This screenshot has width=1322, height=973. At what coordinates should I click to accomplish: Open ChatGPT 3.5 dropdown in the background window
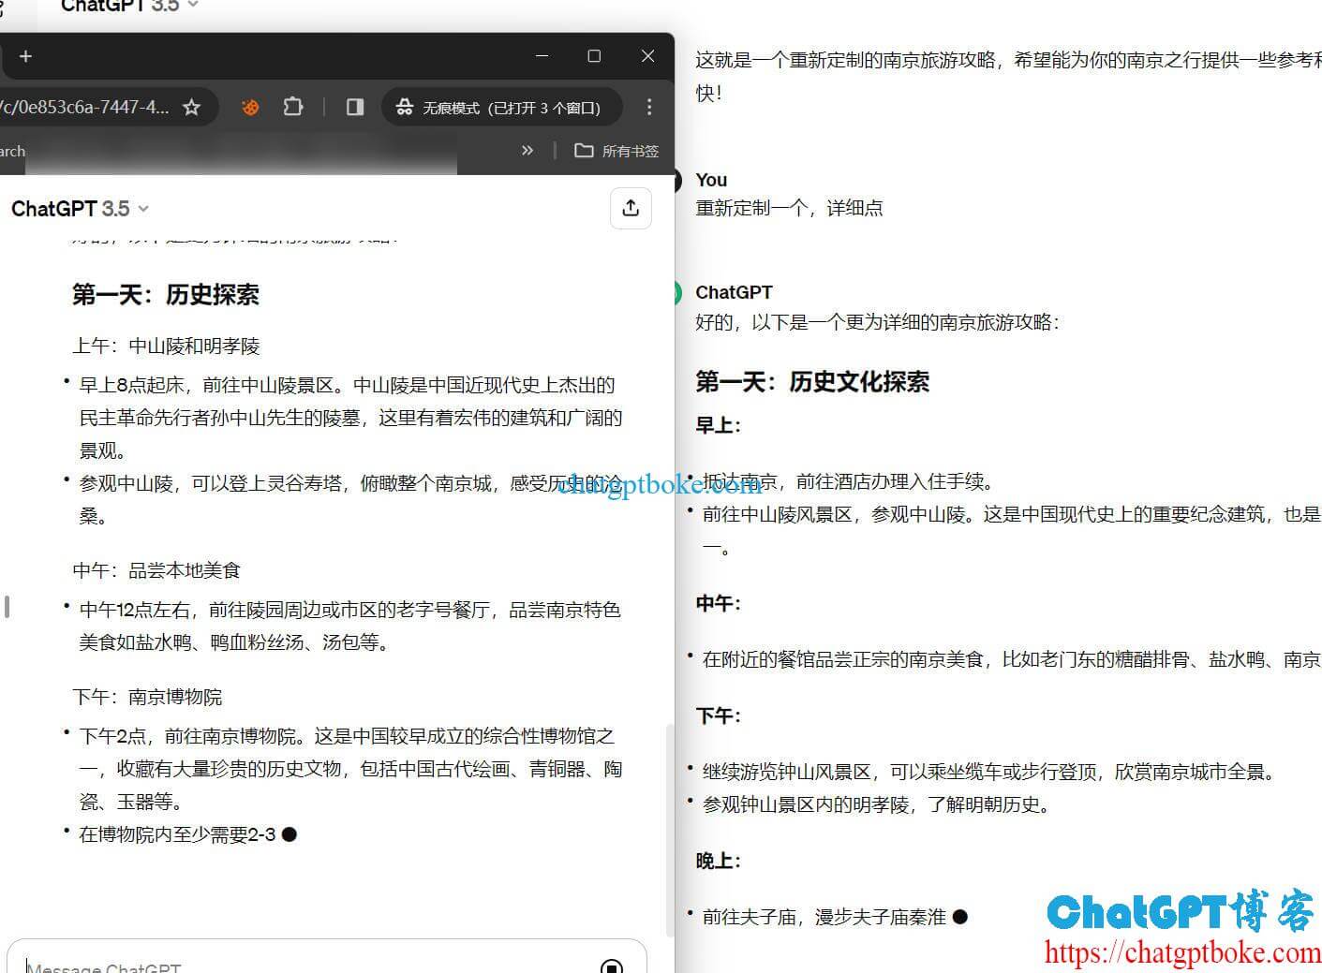pyautogui.click(x=129, y=6)
